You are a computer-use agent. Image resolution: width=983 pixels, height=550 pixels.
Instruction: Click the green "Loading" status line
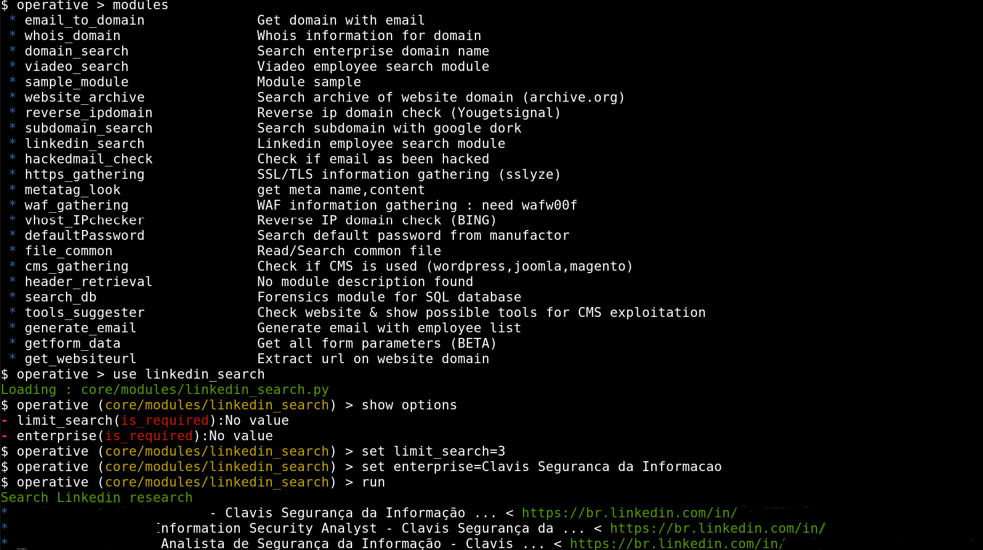pos(165,390)
